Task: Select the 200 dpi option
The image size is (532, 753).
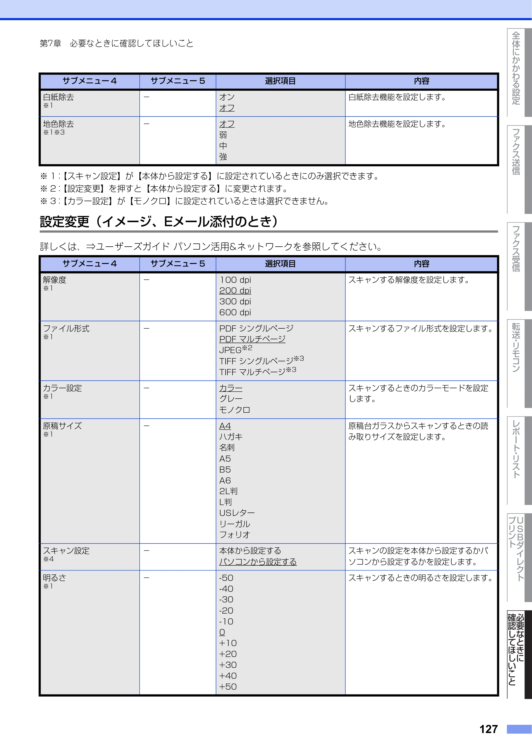Action: click(235, 291)
